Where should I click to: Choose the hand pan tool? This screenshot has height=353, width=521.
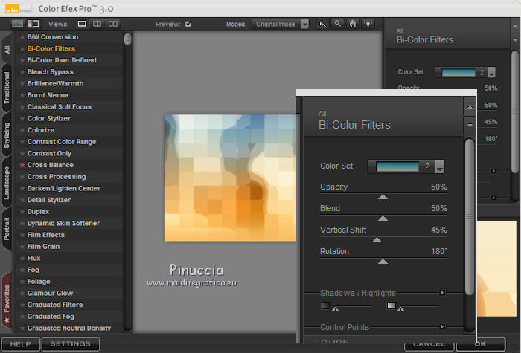pos(351,24)
